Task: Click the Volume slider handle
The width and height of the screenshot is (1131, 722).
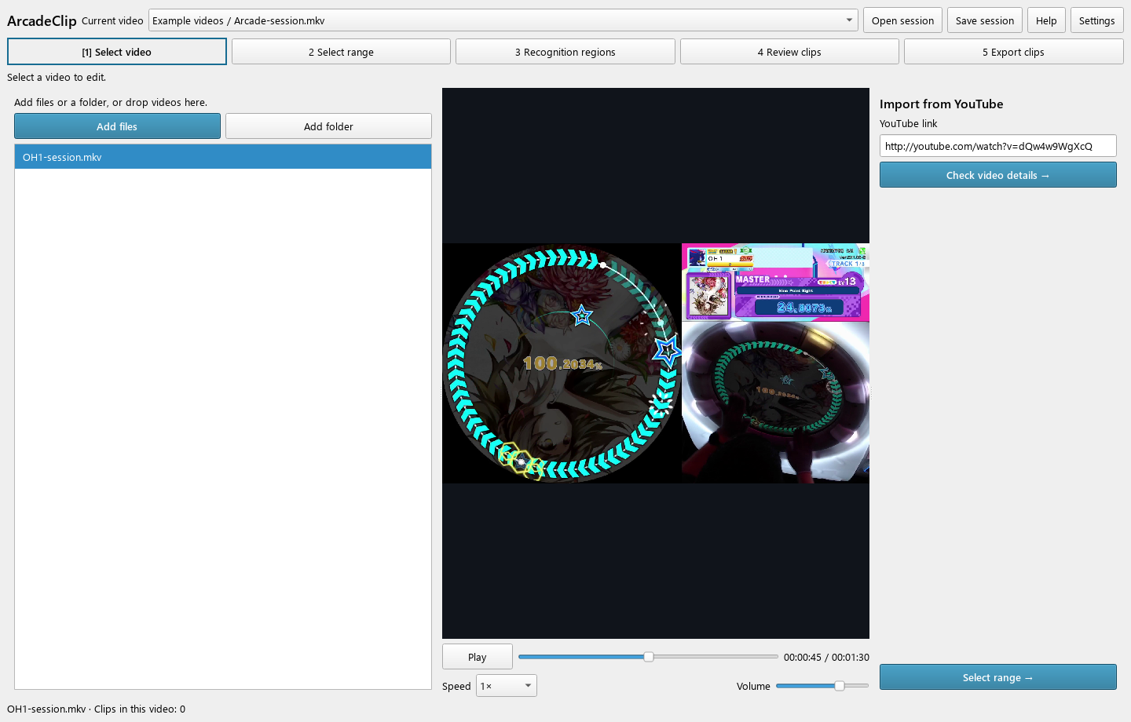Action: (x=840, y=686)
